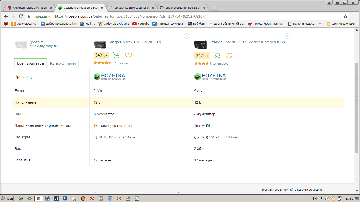
Task: Click "Добавить еще одну модель" link
Action: 43,44
